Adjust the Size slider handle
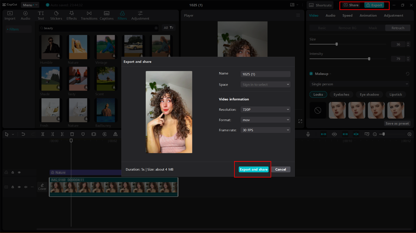The width and height of the screenshot is (416, 233). [336, 44]
